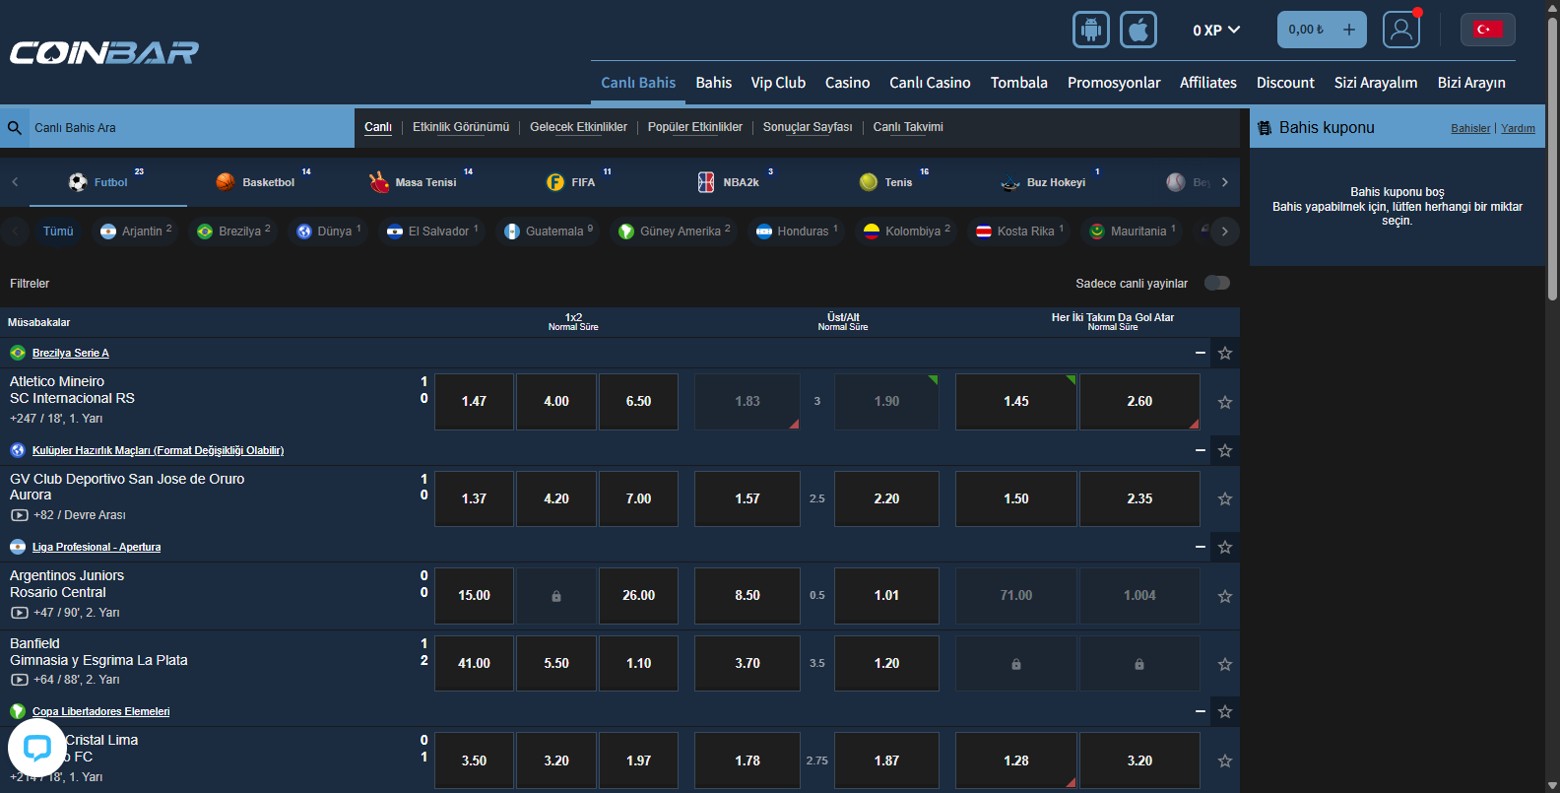Collapse the Liga Profesional - Apertura section
The image size is (1560, 793).
point(1200,547)
